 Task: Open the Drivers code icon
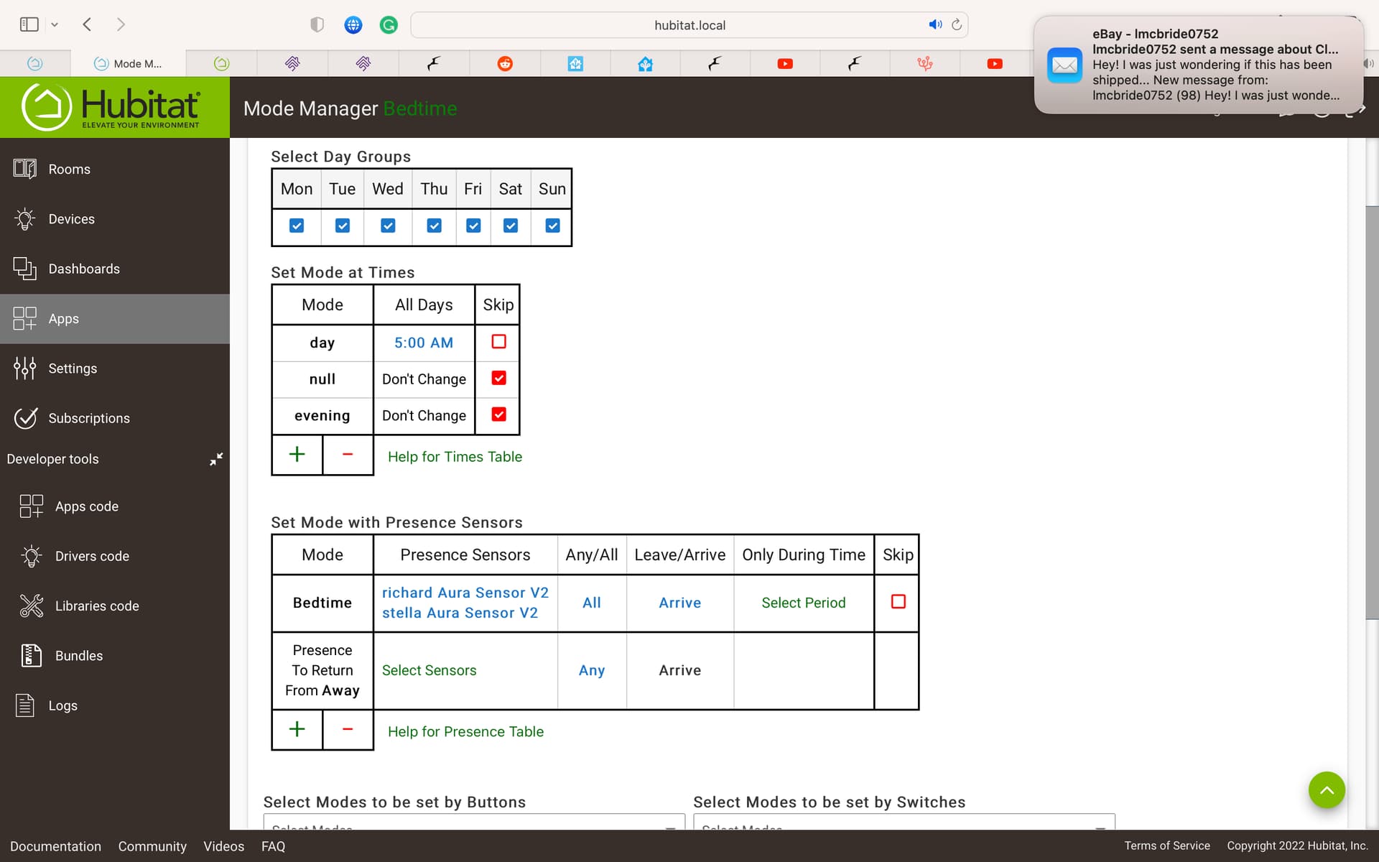pyautogui.click(x=31, y=556)
